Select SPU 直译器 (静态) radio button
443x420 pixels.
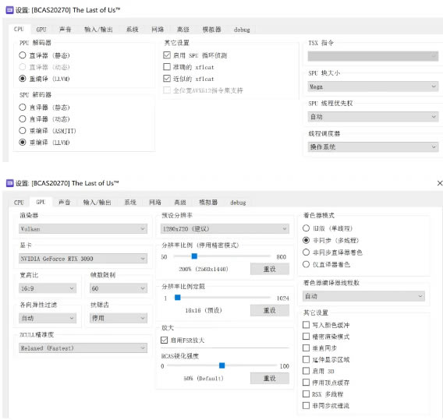pos(23,108)
